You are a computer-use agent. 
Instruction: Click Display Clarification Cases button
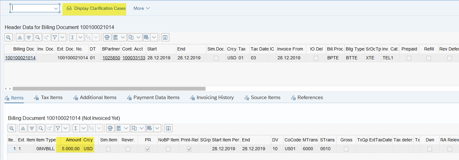[x=96, y=9]
